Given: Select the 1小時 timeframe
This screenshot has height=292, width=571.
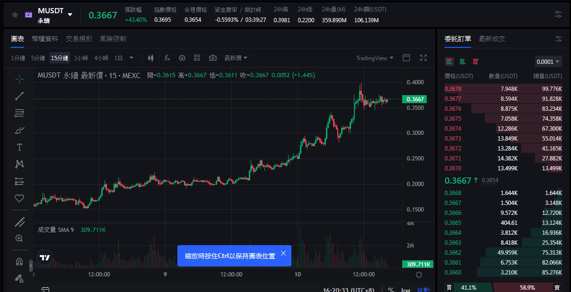Looking at the screenshot, I should pos(81,58).
